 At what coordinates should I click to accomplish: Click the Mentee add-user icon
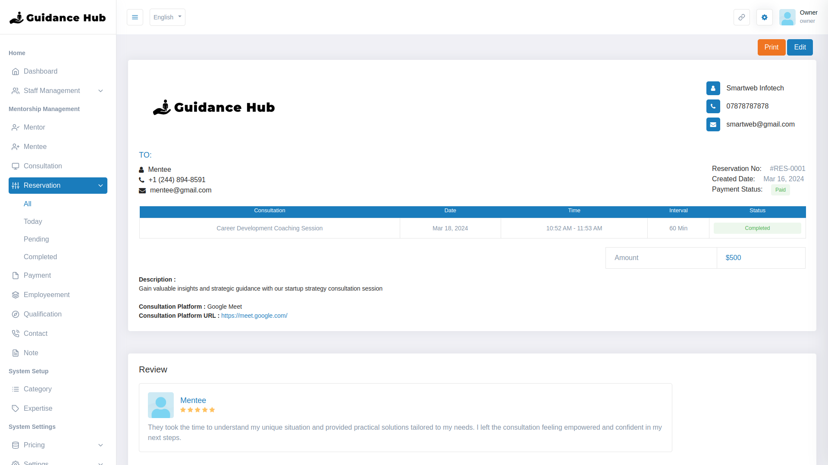[16, 146]
